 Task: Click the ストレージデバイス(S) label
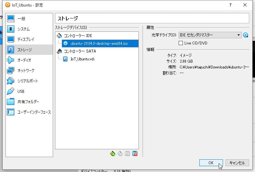71,27
